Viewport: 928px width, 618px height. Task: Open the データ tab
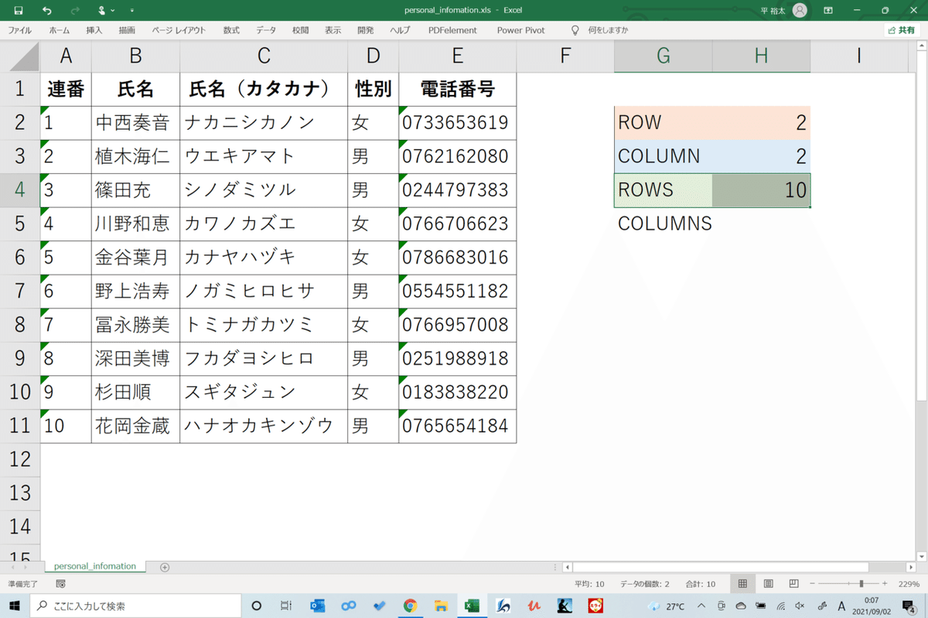click(266, 30)
